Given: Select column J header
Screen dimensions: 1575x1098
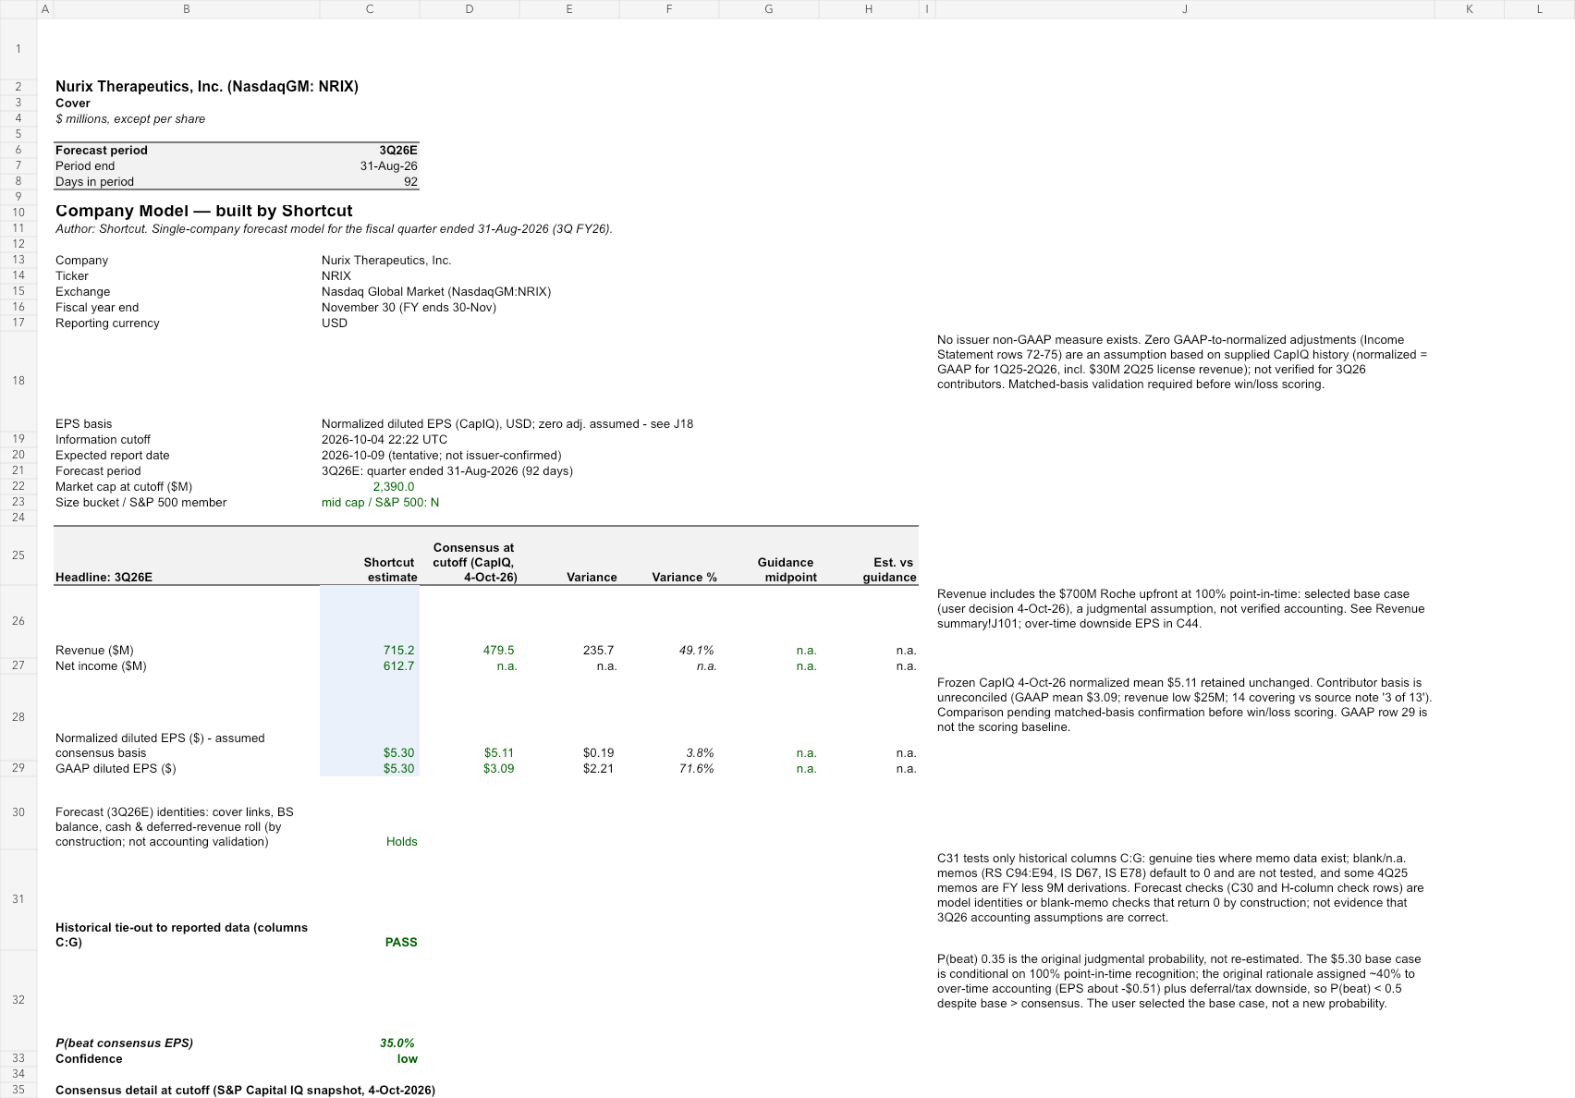Looking at the screenshot, I should [x=1184, y=8].
